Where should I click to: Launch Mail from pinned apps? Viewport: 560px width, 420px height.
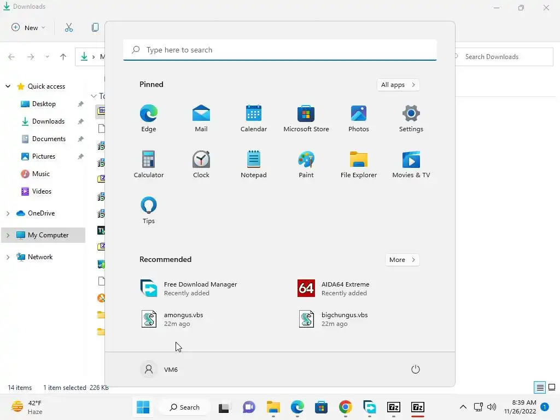click(x=201, y=119)
